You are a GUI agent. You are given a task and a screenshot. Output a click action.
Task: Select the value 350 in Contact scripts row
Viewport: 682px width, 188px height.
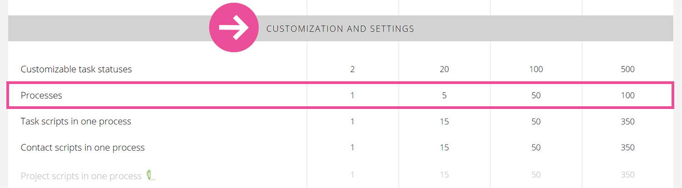[x=627, y=148]
